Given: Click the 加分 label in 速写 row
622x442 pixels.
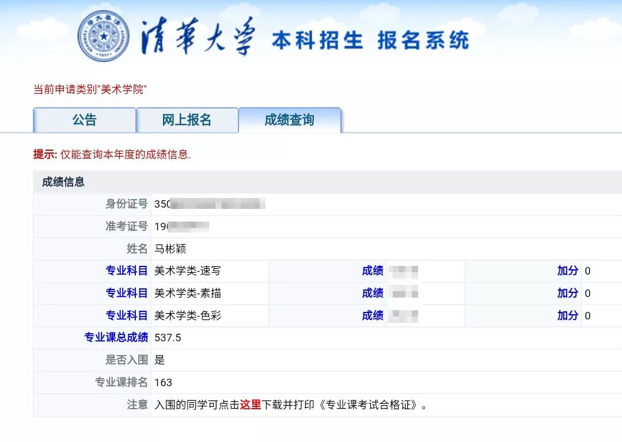Looking at the screenshot, I should tap(568, 270).
